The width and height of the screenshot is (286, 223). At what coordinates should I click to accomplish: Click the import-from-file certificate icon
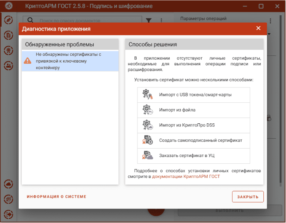point(147,110)
